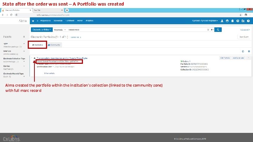Click the export list icon above results
Screen dimensions: 253x142
[243, 51]
